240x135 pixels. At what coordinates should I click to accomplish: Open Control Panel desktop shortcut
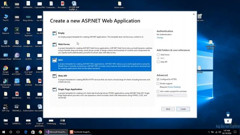pyautogui.click(x=6, y=56)
